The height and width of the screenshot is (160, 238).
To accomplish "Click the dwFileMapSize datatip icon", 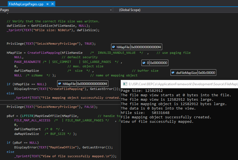I will (173, 73).
